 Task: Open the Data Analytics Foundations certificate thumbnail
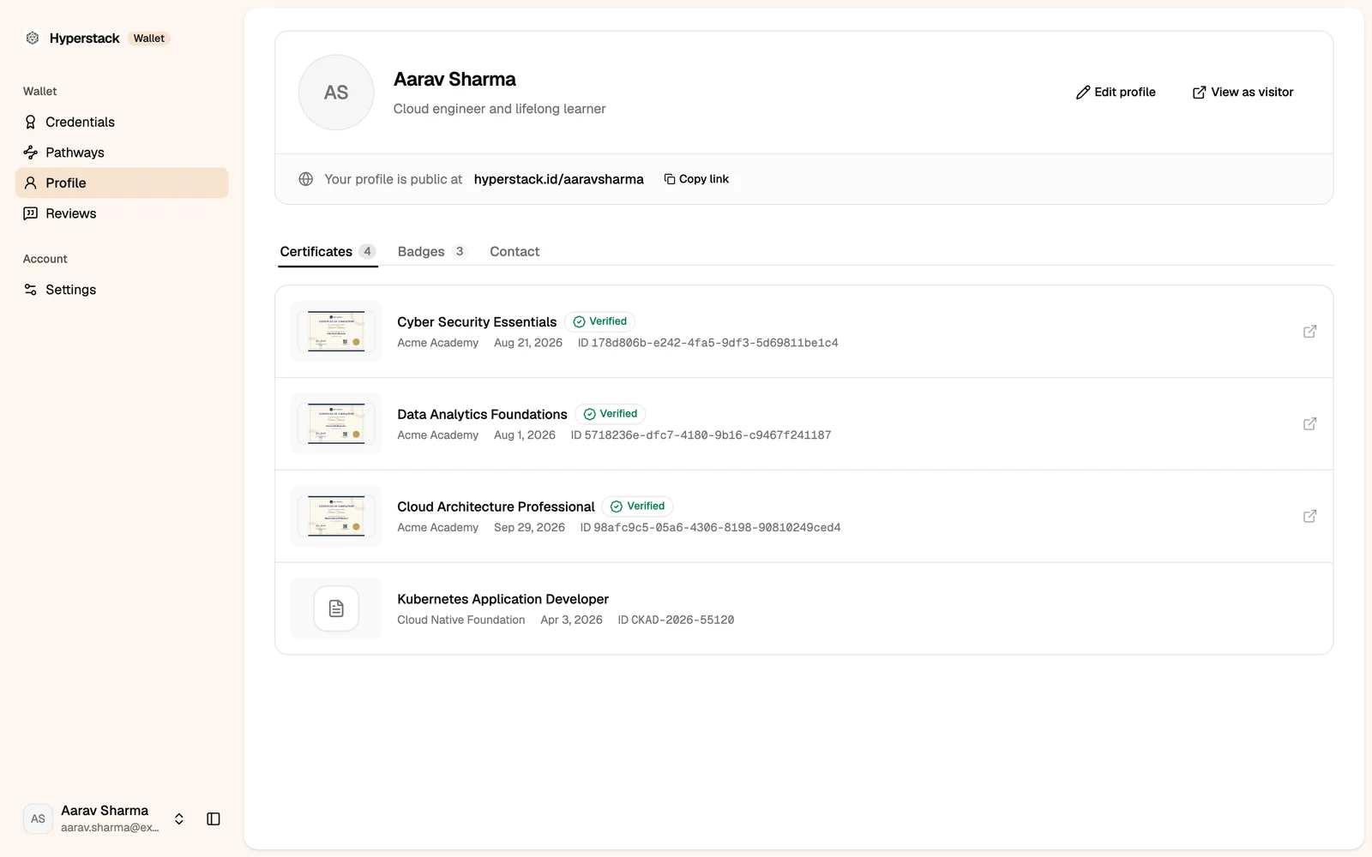tap(336, 424)
